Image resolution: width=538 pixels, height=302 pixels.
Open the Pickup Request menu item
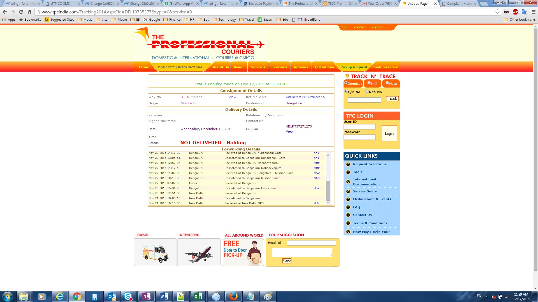click(354, 67)
